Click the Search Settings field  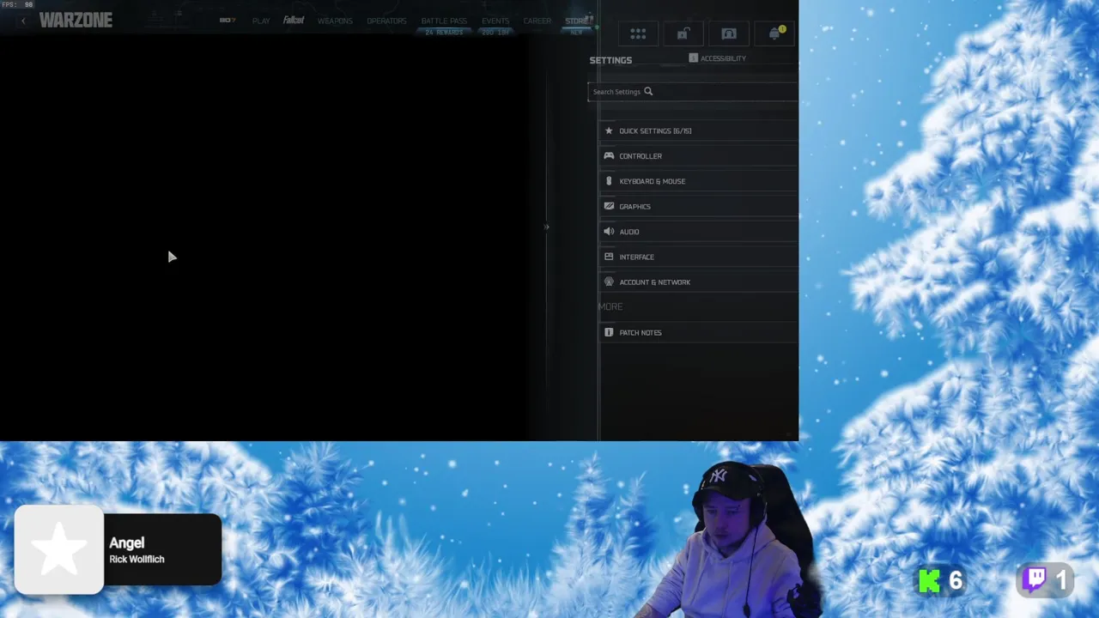point(693,92)
